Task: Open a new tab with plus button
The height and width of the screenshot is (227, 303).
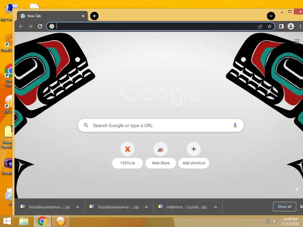Action: click(x=94, y=16)
